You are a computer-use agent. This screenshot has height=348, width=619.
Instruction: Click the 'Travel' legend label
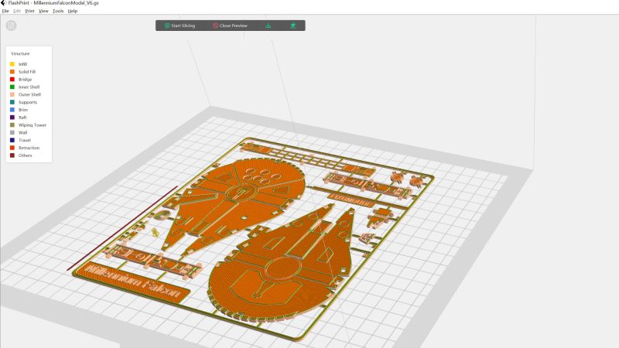pos(25,140)
